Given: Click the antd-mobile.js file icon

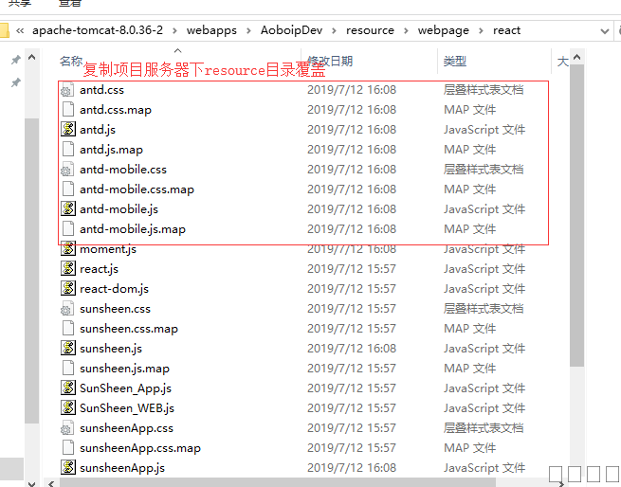Looking at the screenshot, I should pyautogui.click(x=67, y=209).
